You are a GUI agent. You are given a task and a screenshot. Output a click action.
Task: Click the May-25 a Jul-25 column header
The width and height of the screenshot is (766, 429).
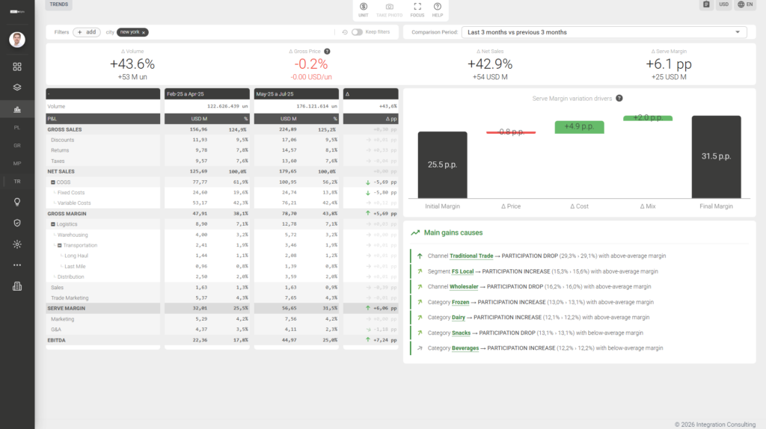pos(296,93)
